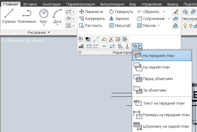197x132 pixels.
Task: Open ellipse tool dropdown arrow
Action: point(74,18)
